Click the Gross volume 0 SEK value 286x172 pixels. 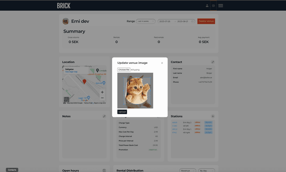(x=73, y=42)
